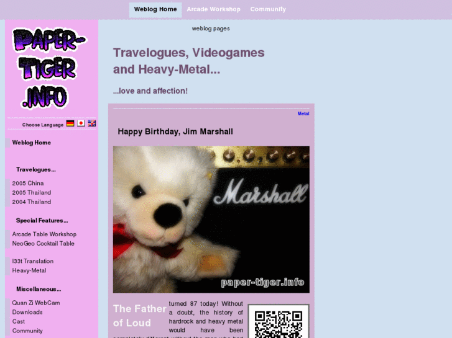
Task: Click the Special Features... sidebar heading
Action: tap(42, 221)
